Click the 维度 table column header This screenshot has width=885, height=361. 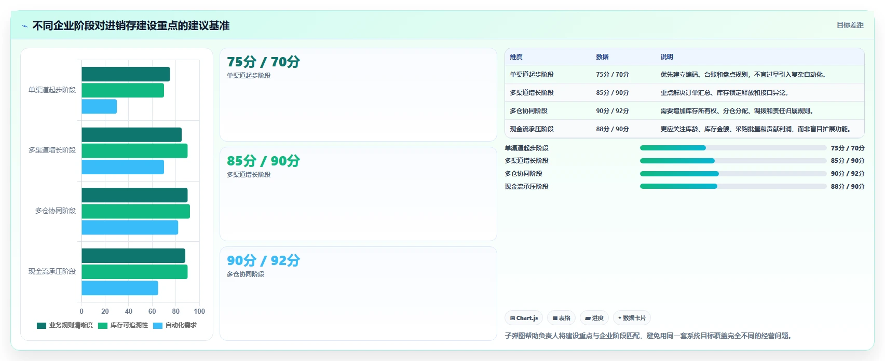pos(516,57)
